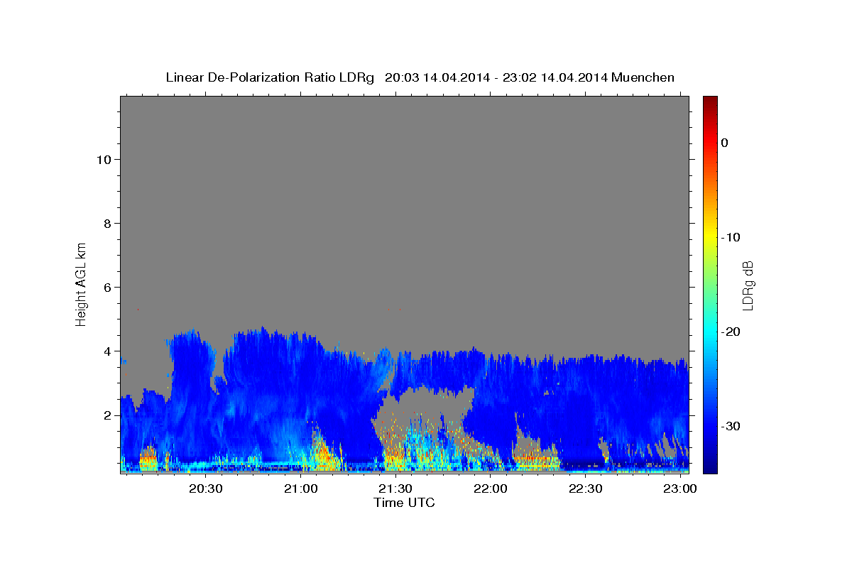Click the '22:30' time tick label

(x=585, y=488)
